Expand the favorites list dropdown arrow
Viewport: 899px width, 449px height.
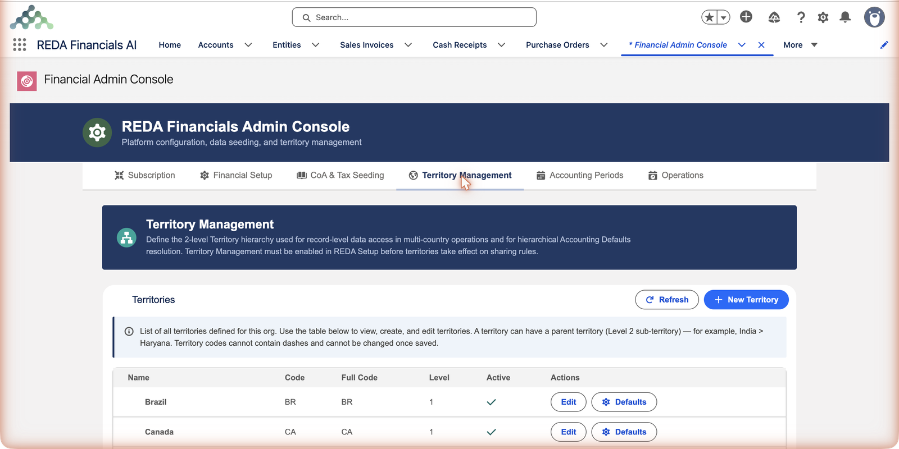coord(724,17)
